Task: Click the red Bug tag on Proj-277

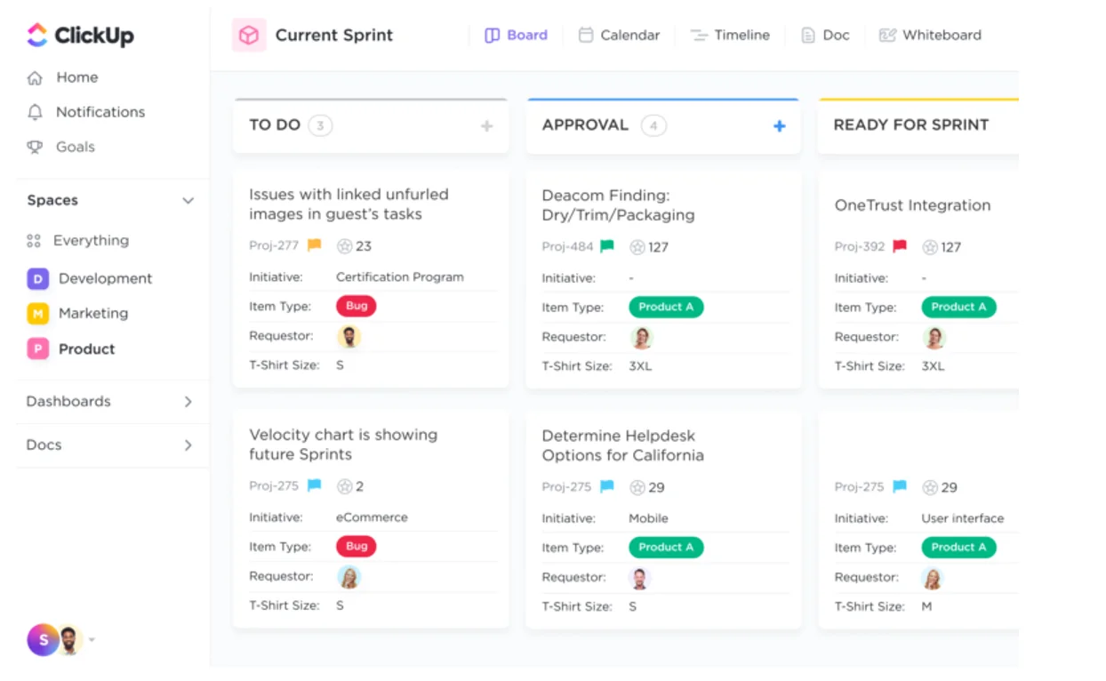Action: 356,306
